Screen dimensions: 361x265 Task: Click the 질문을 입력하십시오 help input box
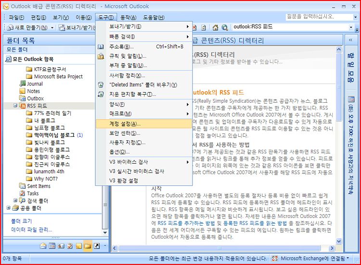[319, 17]
